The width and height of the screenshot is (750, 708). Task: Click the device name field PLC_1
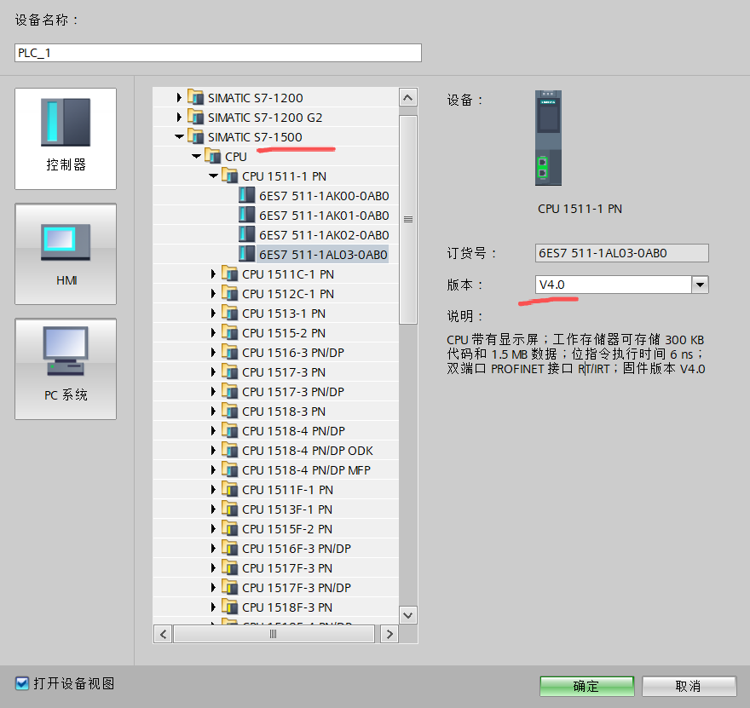tap(218, 53)
